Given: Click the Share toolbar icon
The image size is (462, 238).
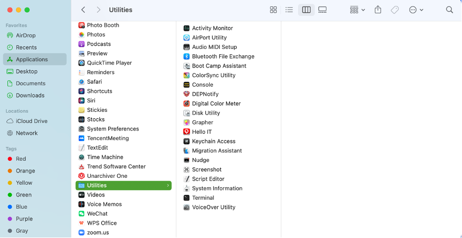Looking at the screenshot, I should coord(378,10).
